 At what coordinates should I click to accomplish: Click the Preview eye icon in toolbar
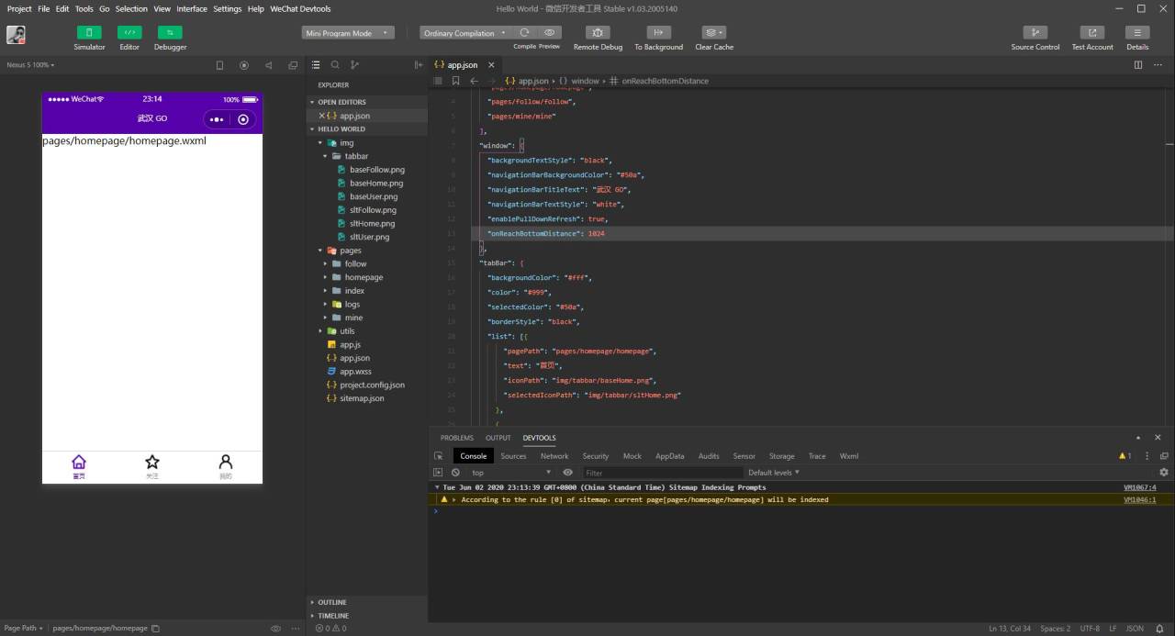(x=549, y=33)
